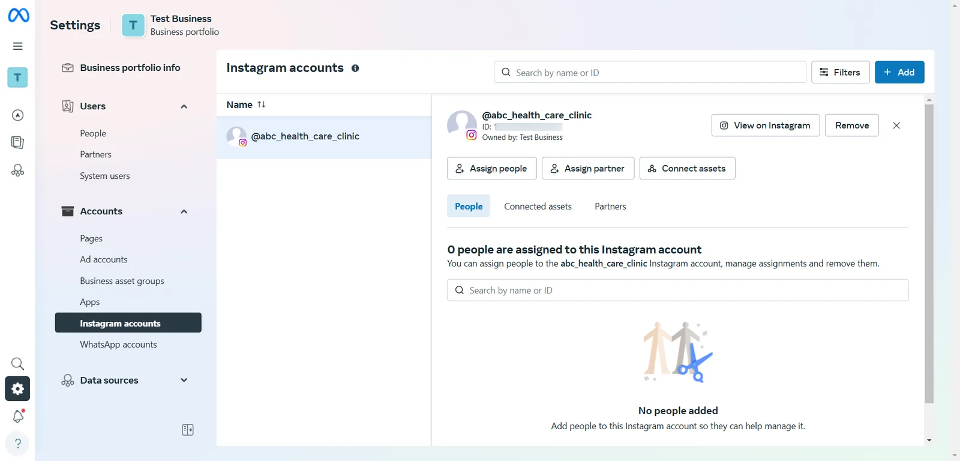Click the Meta logo icon

(x=18, y=15)
